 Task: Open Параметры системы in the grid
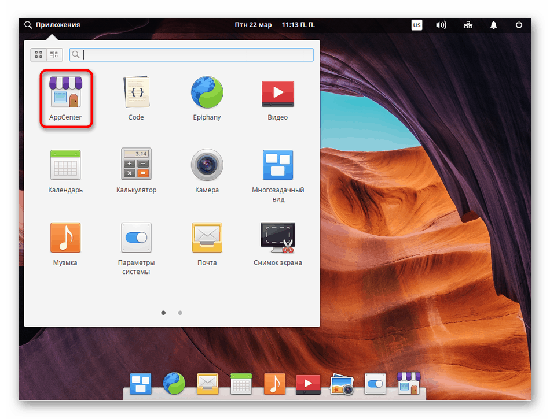click(x=136, y=249)
